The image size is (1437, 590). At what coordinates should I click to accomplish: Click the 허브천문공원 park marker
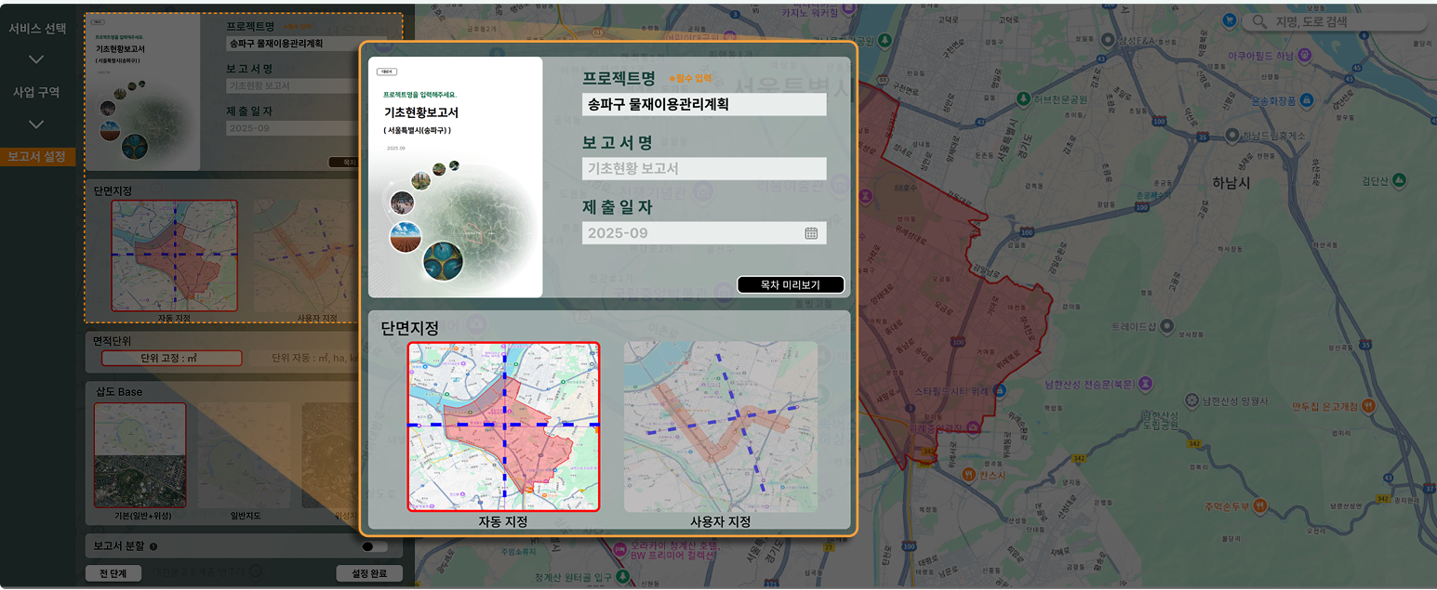(x=1023, y=98)
